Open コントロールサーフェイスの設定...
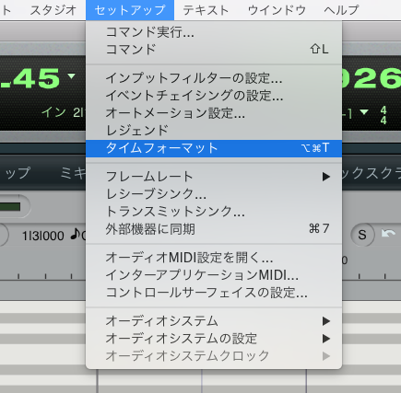Image resolution: width=401 pixels, height=393 pixels. click(214, 293)
